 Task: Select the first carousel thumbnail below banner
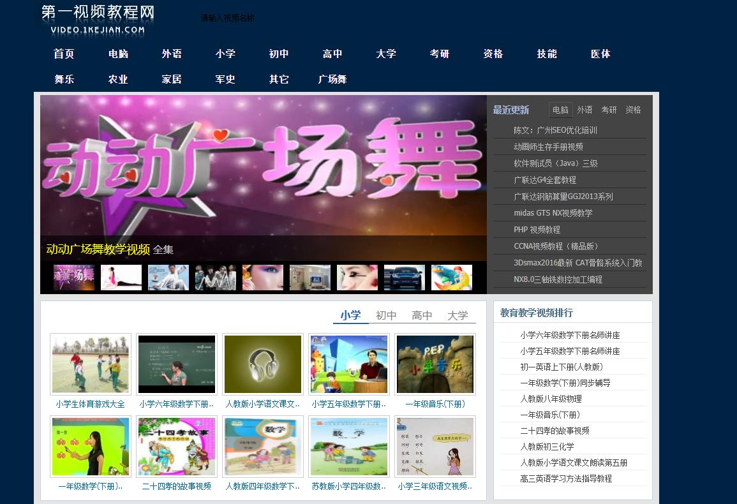pos(73,277)
